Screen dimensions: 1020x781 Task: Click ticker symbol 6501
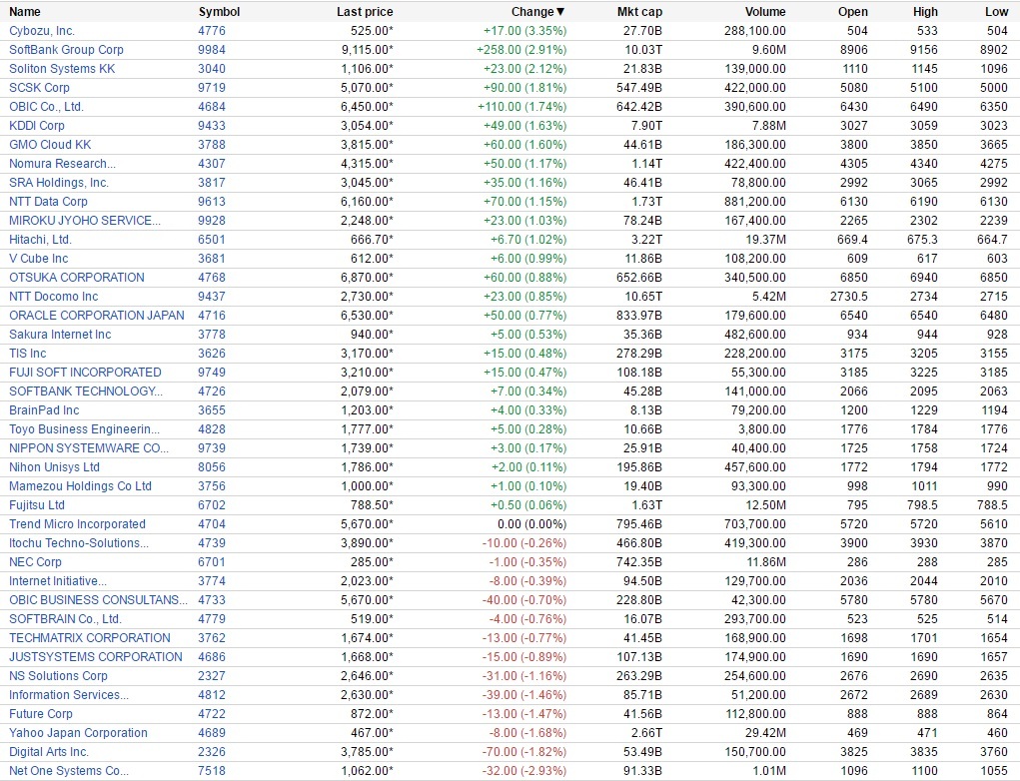[x=212, y=240]
